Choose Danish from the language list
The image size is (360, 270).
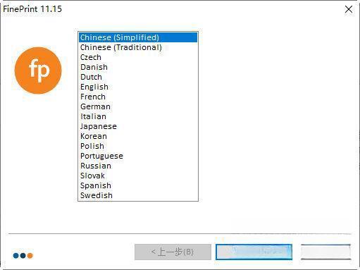pos(138,67)
